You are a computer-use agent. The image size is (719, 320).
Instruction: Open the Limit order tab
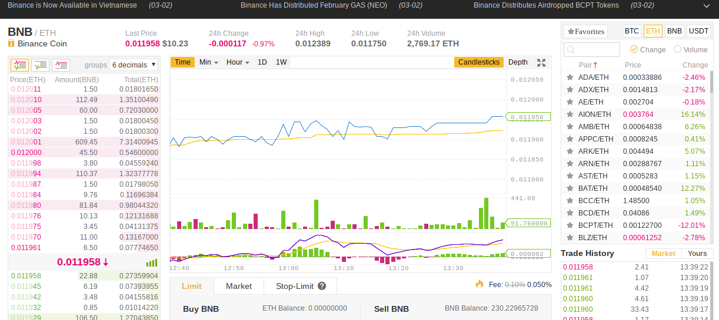coord(191,286)
